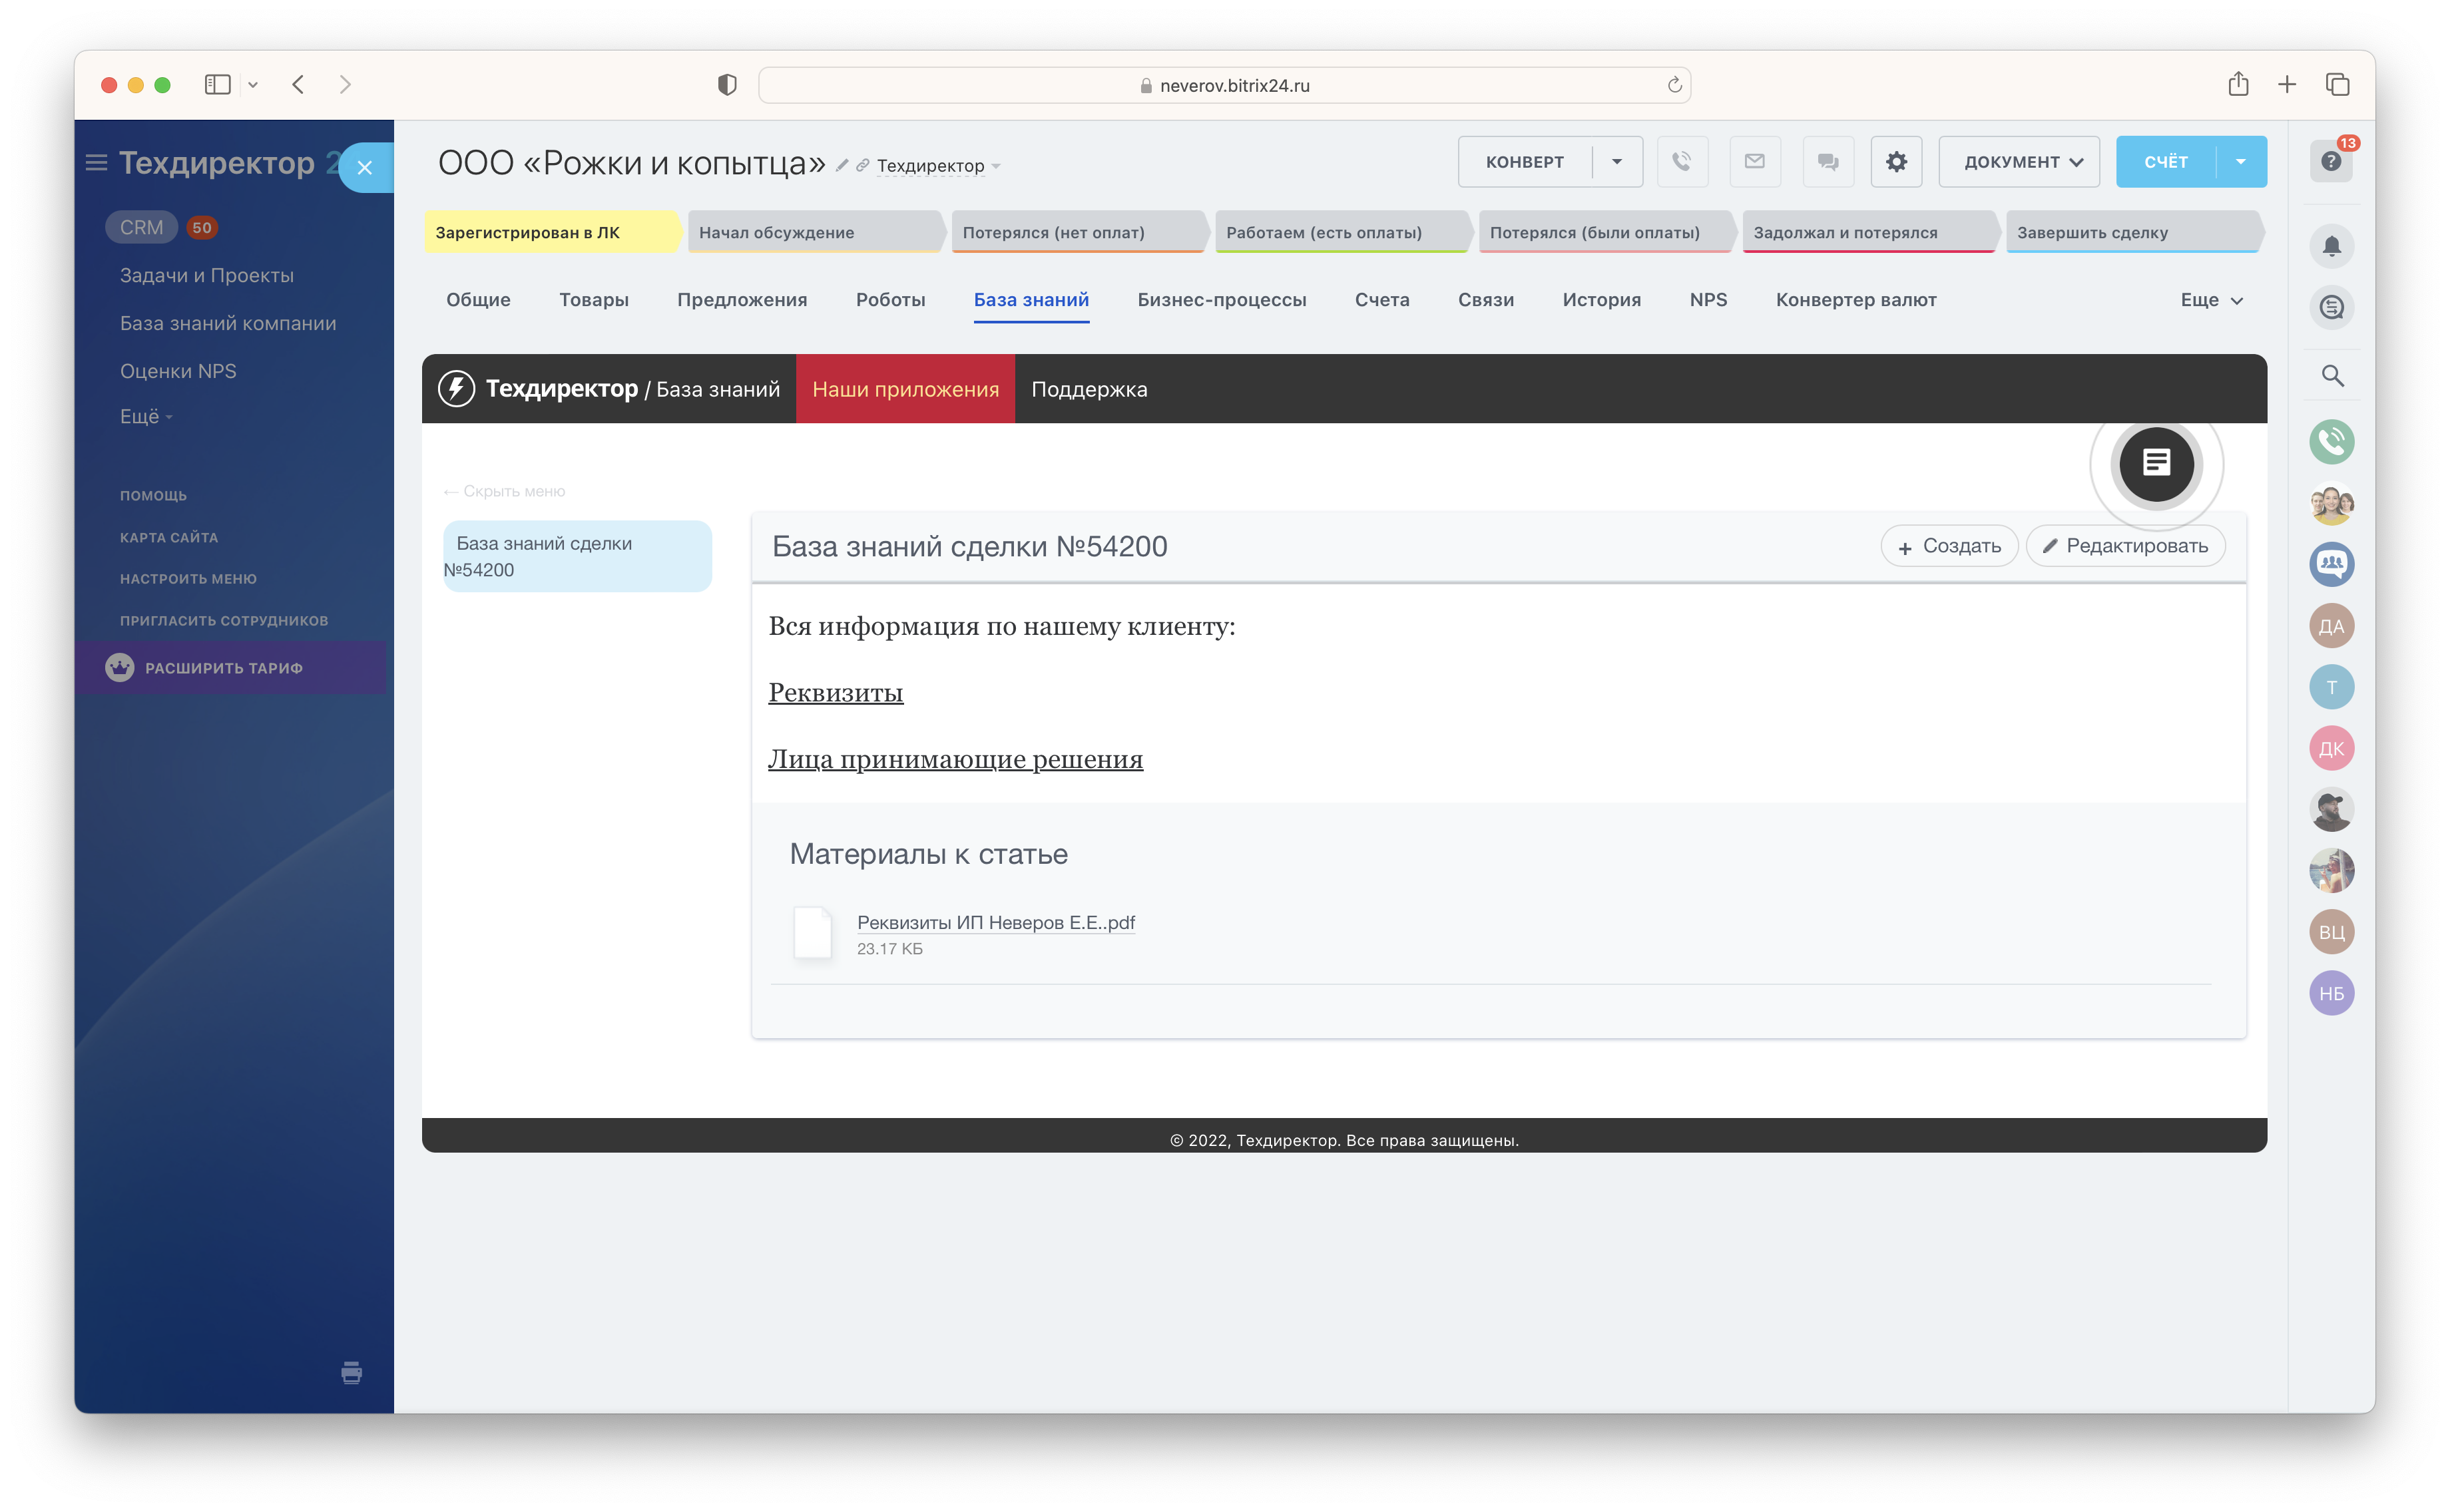Click the phone call icon in deal header
The width and height of the screenshot is (2450, 1512).
click(1682, 162)
